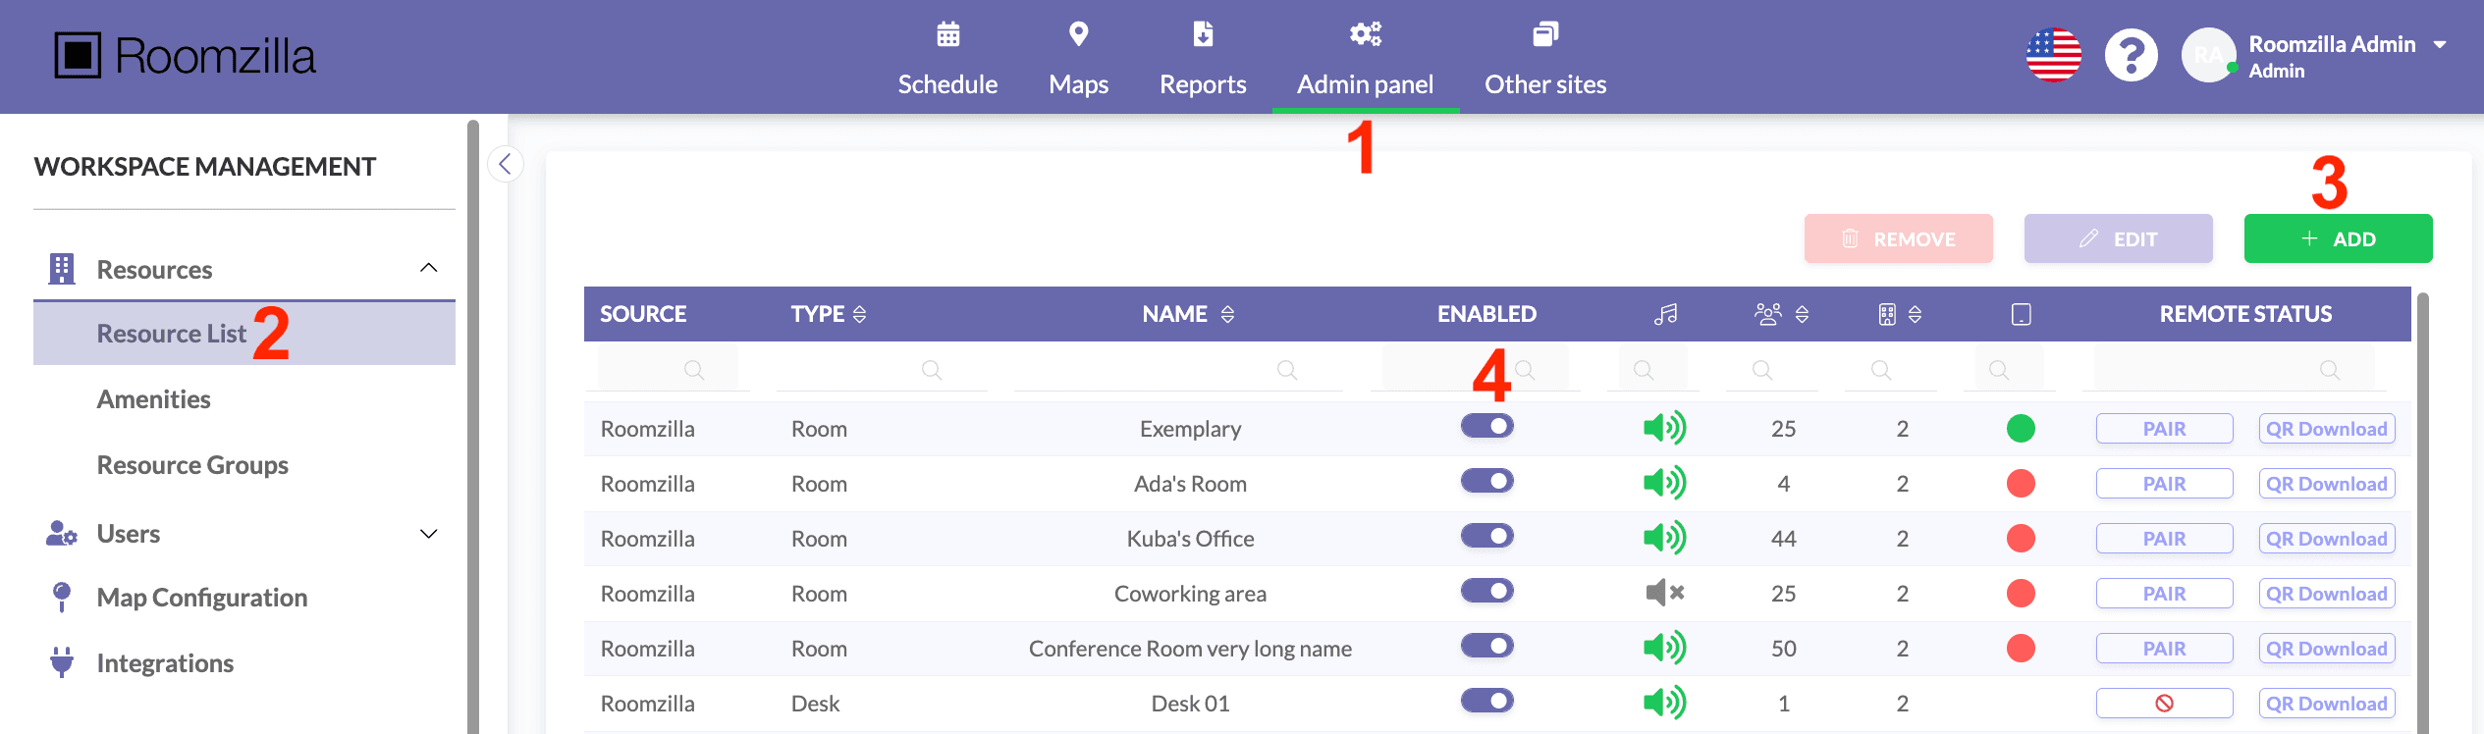Collapse the sidebar with the left arrow
This screenshot has width=2484, height=734.
505,164
